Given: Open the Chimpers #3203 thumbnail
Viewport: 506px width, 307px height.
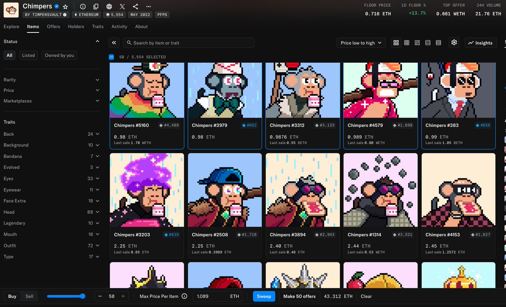Looking at the screenshot, I should click(147, 190).
